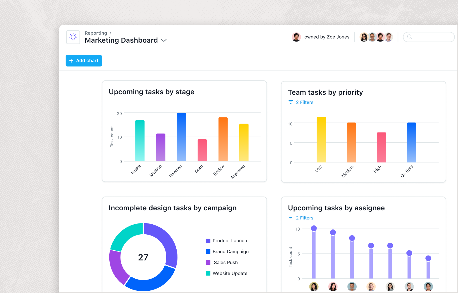Toggle Website Update in the donut legend
The height and width of the screenshot is (293, 458).
click(x=230, y=273)
